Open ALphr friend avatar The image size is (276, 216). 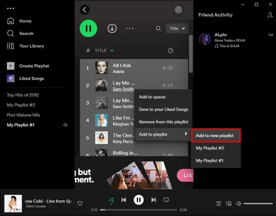204,39
